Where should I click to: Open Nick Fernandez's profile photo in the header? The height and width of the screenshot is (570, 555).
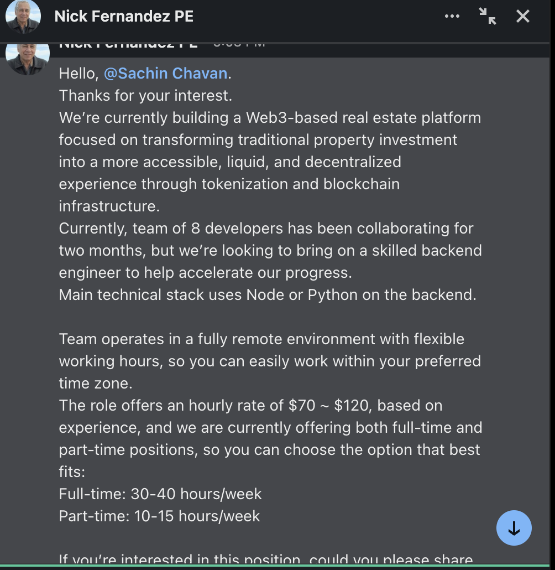(x=23, y=17)
